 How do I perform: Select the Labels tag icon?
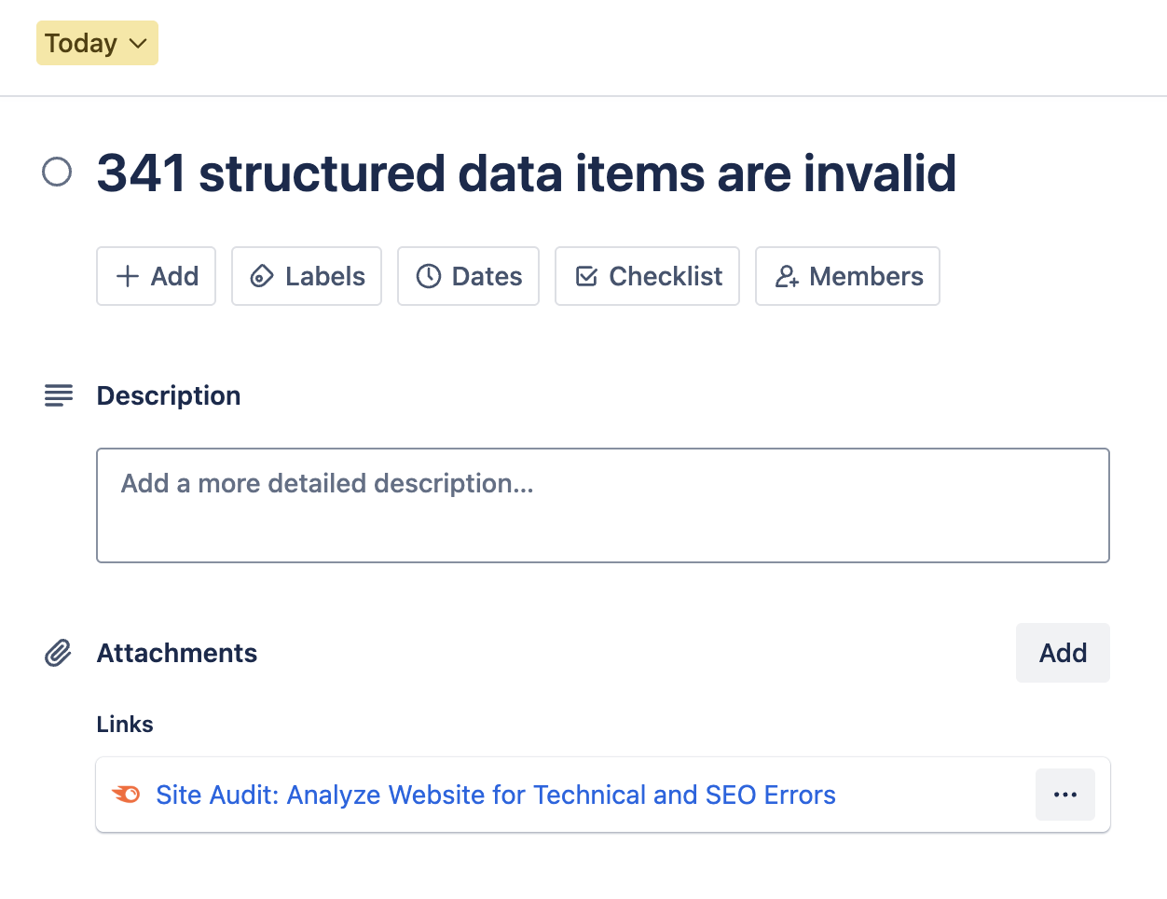[x=262, y=276]
